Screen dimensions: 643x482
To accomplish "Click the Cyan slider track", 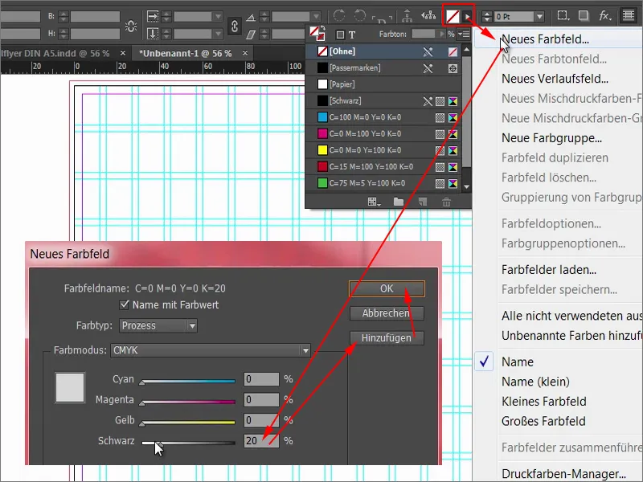I will coord(188,381).
